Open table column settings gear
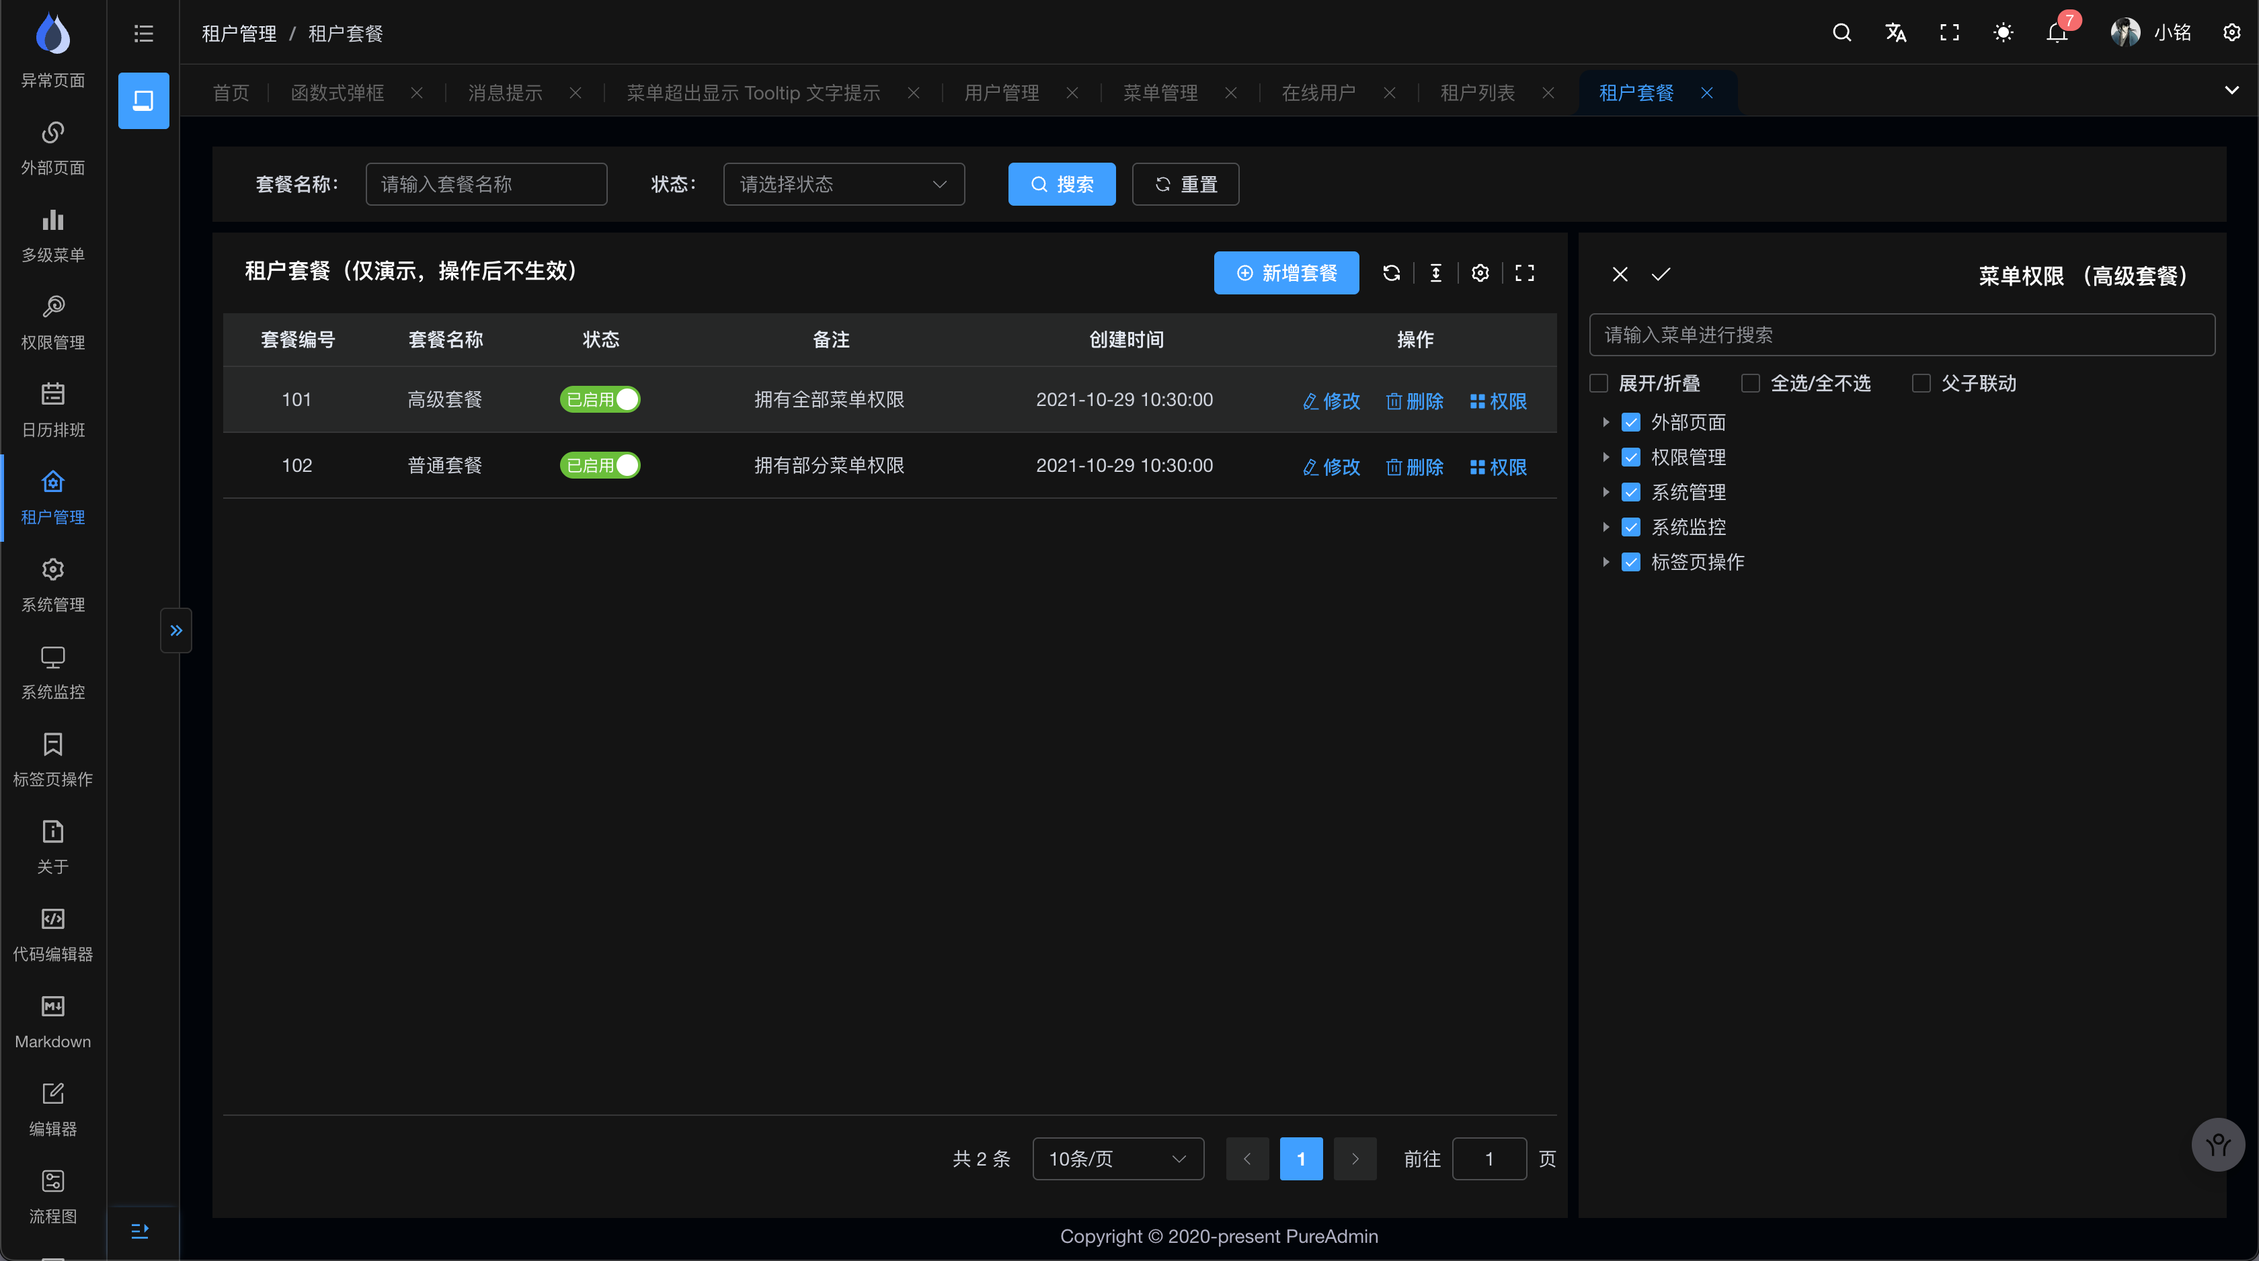 pos(1480,274)
